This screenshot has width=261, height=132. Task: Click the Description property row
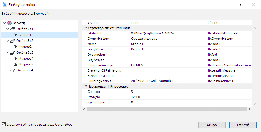(x=167, y=55)
